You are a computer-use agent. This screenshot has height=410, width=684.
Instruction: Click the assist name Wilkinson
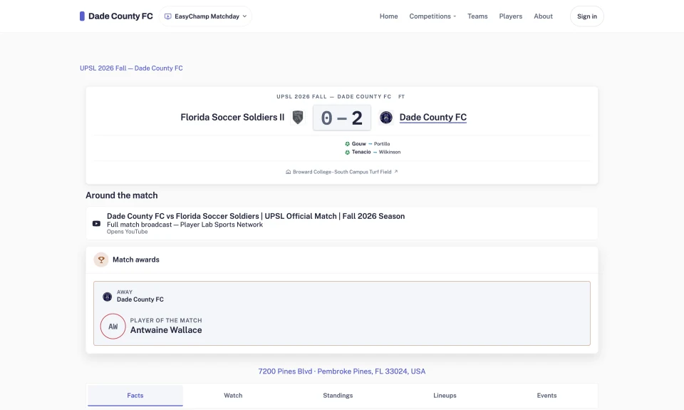tap(389, 152)
